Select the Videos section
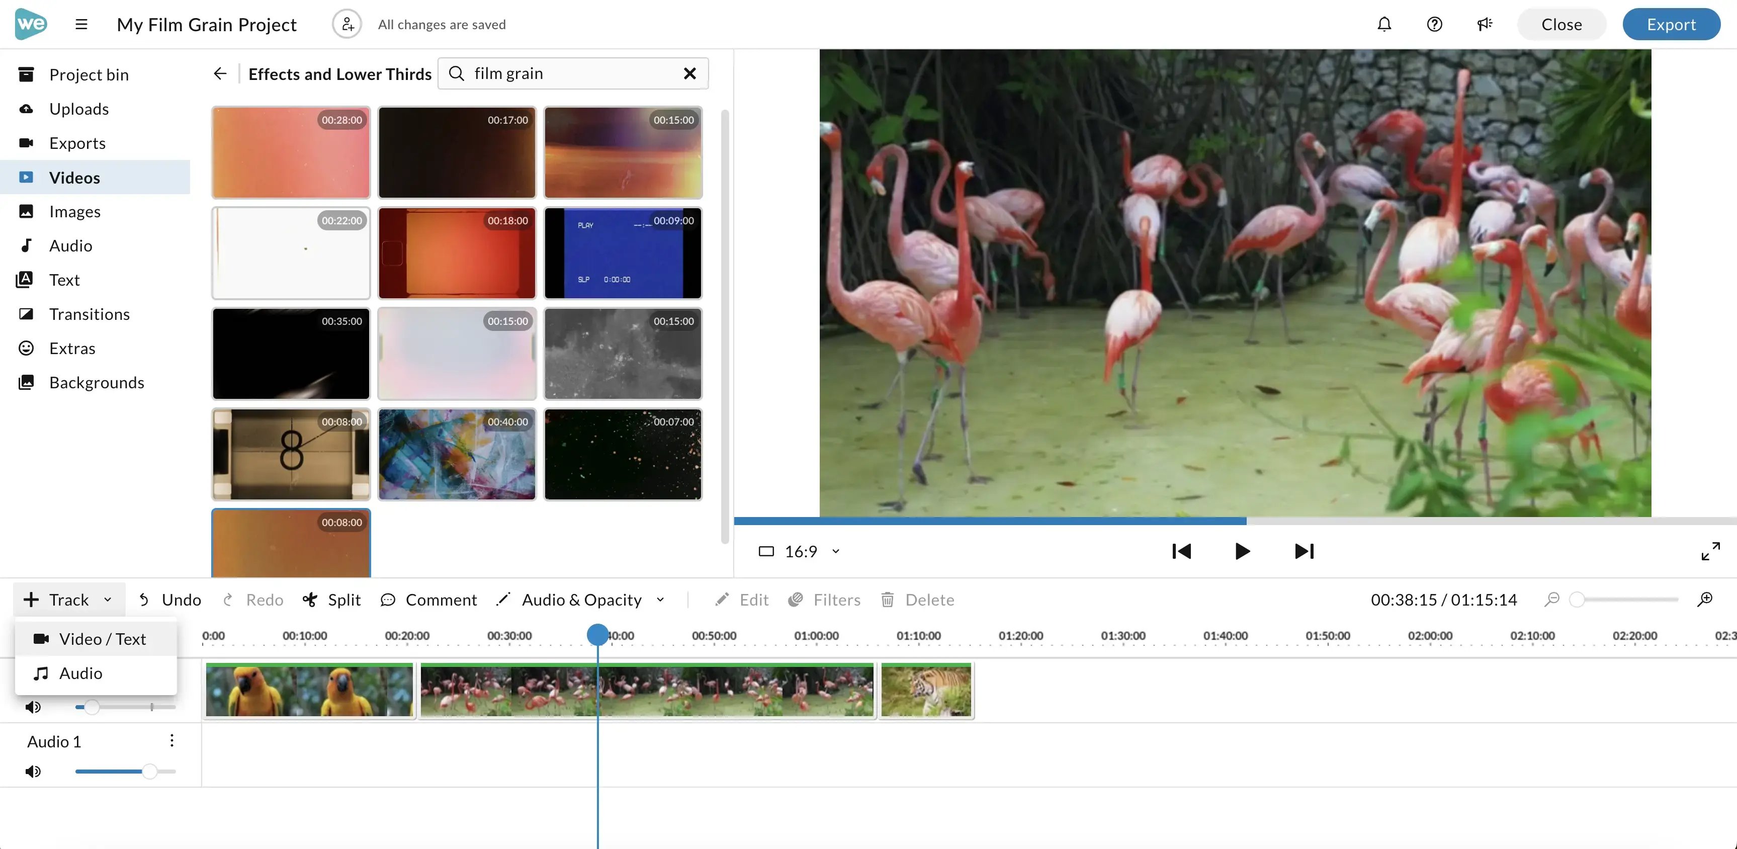 point(95,178)
